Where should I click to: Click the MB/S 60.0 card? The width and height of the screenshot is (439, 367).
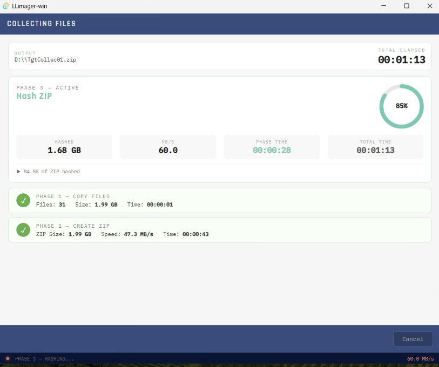coord(168,147)
